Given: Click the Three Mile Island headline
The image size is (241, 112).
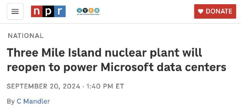Looking at the screenshot, I should 117,60.
